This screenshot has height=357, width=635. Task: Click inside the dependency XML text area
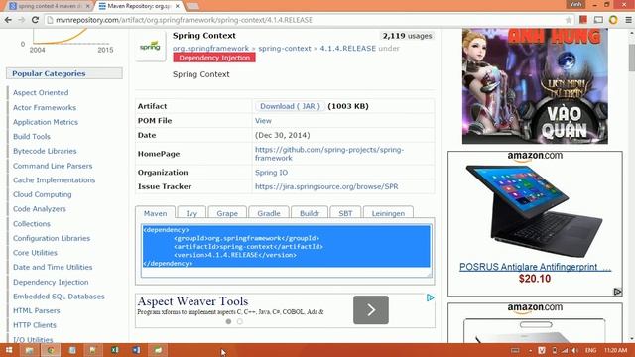pos(287,251)
